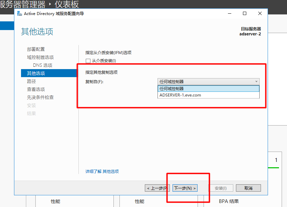
Task: Choose 任何域控制器 from the dropdown list
Action: pyautogui.click(x=209, y=89)
